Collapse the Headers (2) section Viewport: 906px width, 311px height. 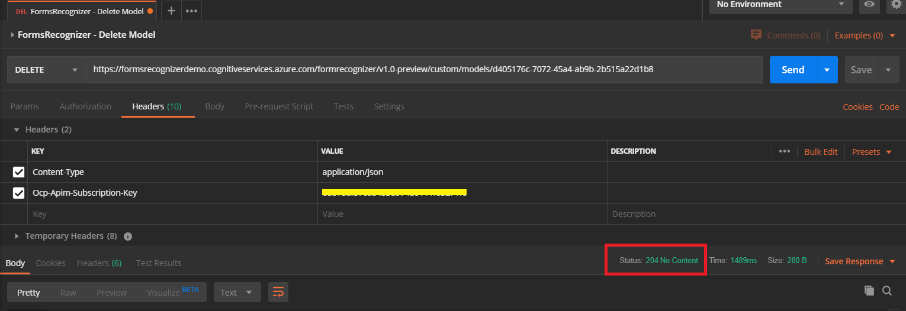(x=17, y=129)
